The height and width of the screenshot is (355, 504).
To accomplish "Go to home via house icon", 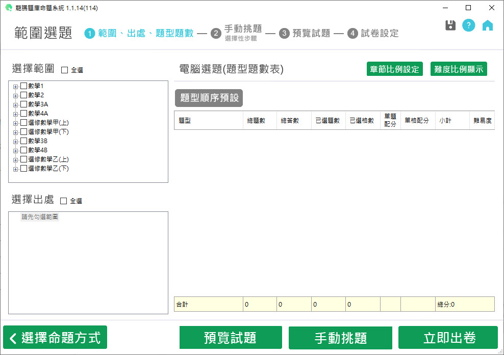I will [x=488, y=25].
